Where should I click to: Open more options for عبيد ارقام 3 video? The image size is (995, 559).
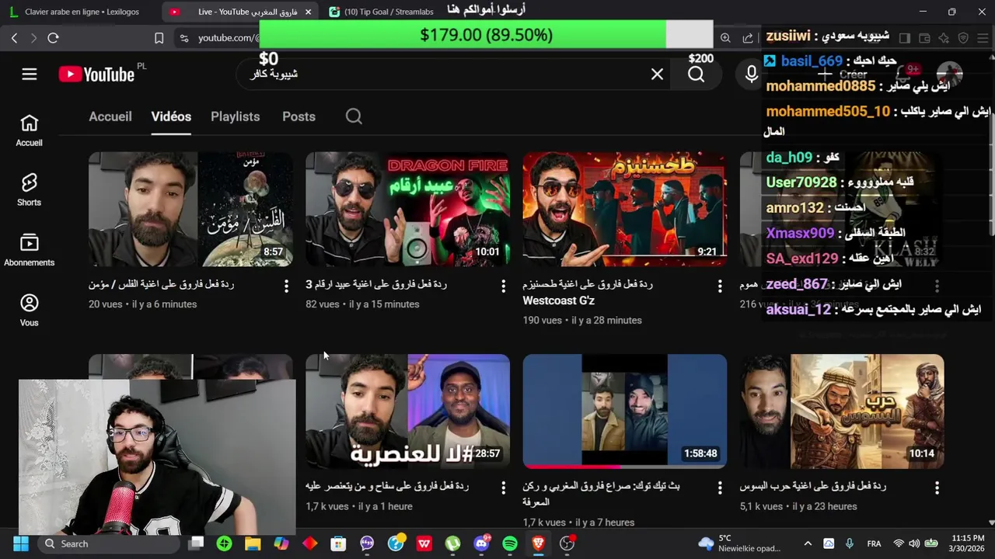point(503,286)
